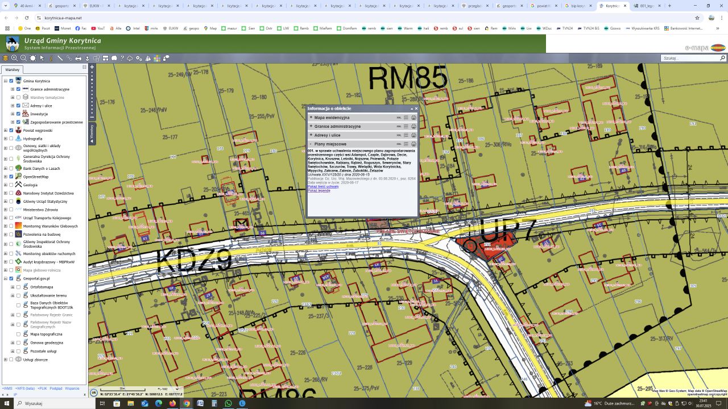Select the zoom out magnifier tool

point(24,58)
